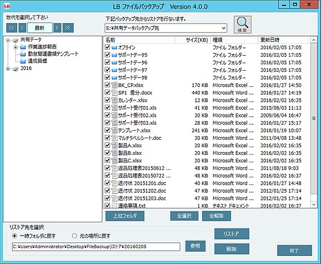
Task: Click the 全選択 button
Action: [x=185, y=216]
